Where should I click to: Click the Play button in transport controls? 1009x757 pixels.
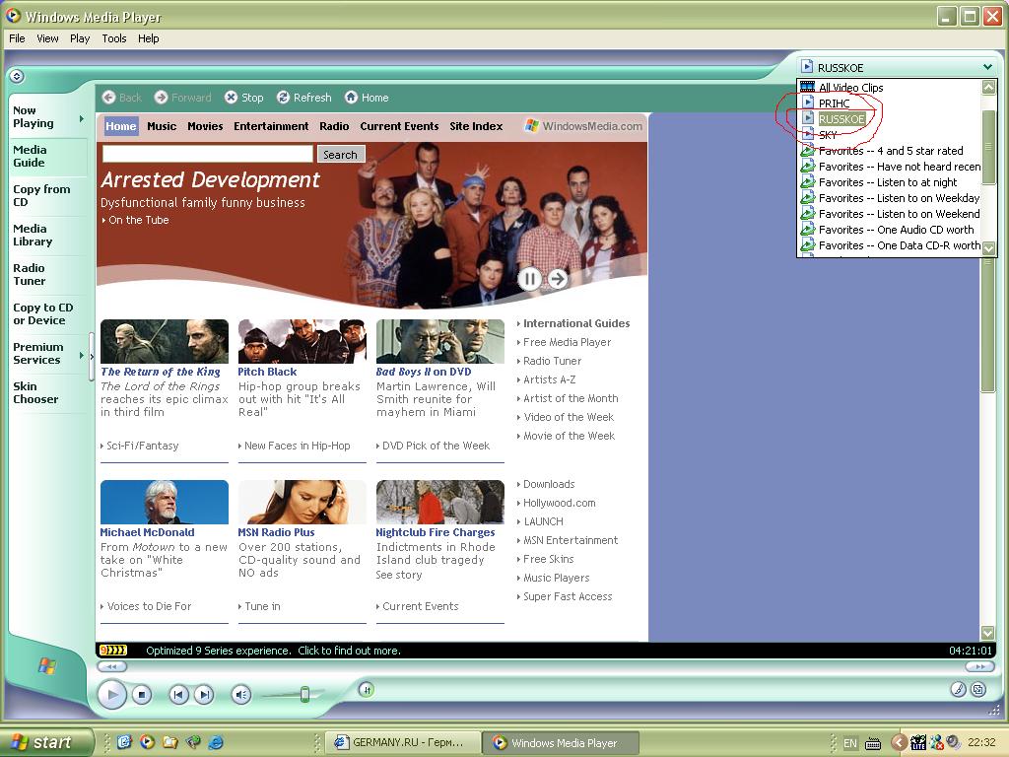pyautogui.click(x=112, y=695)
